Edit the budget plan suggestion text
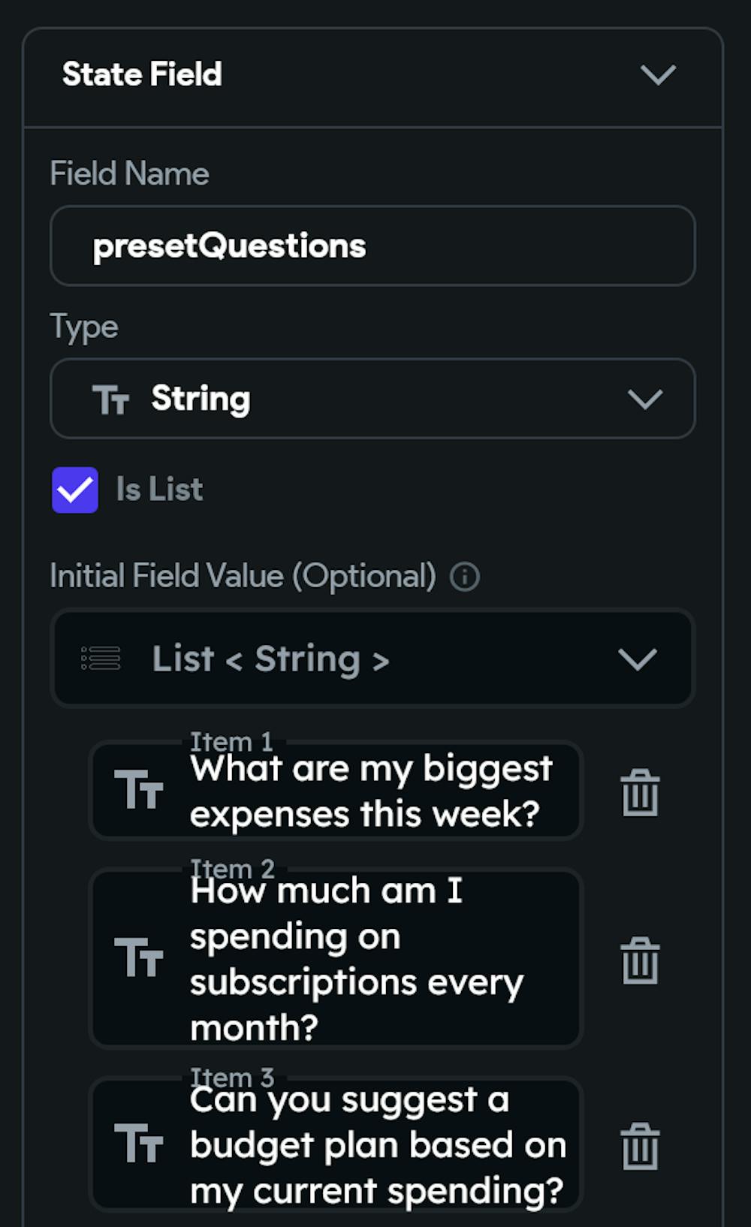 pos(377,1145)
